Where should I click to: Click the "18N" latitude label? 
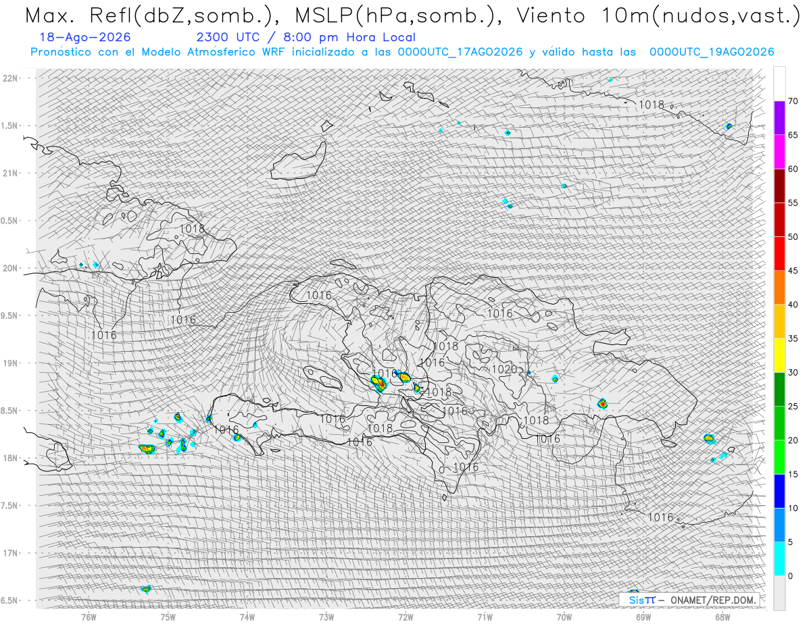click(x=10, y=458)
